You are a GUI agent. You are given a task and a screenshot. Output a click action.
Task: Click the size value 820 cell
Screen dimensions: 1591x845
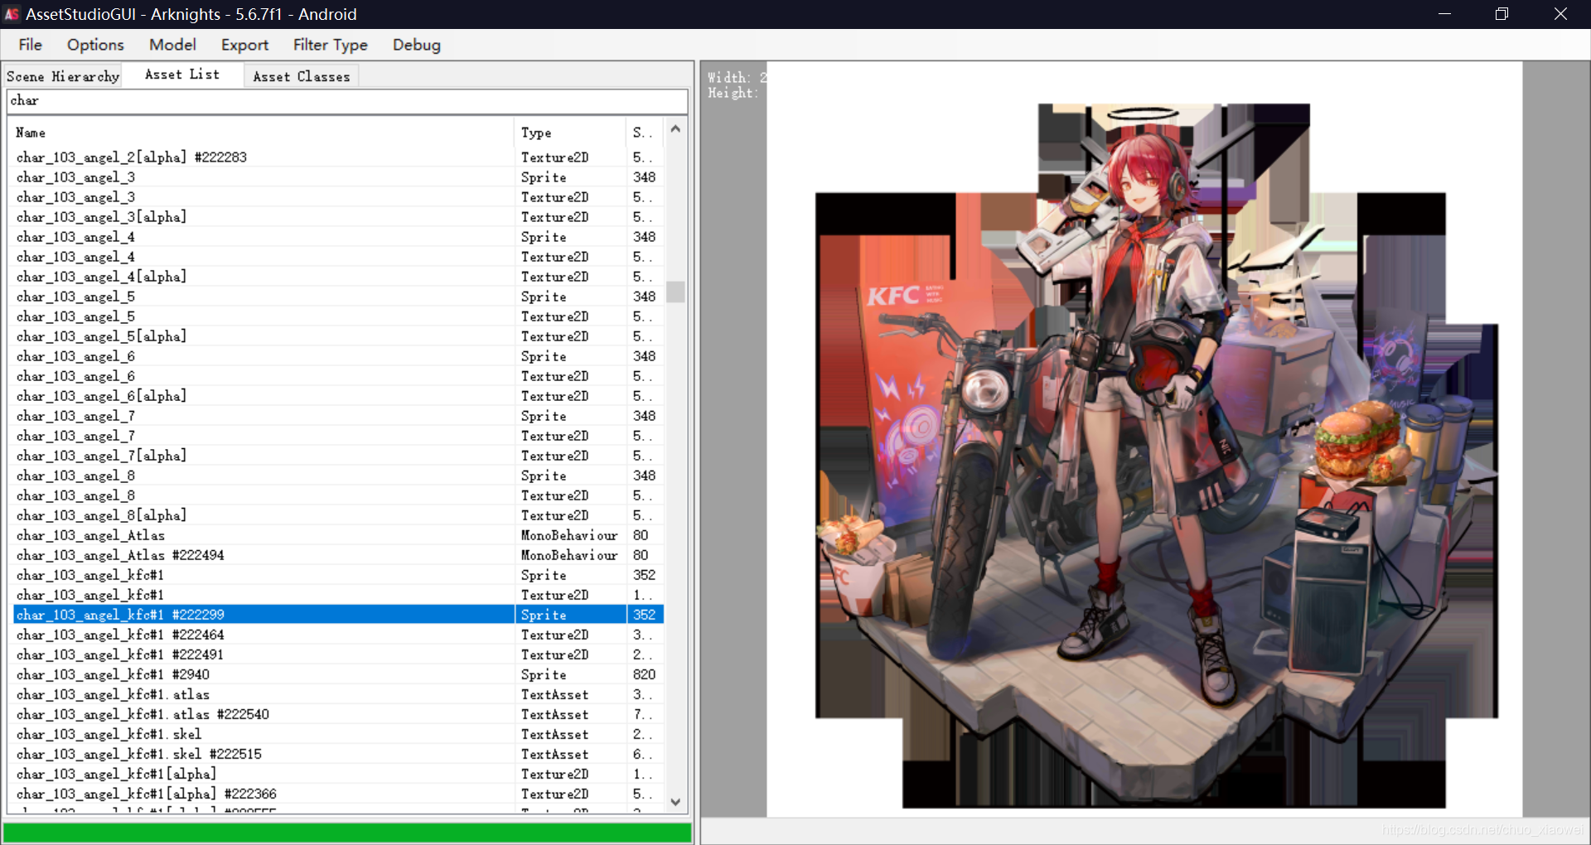pos(645,674)
